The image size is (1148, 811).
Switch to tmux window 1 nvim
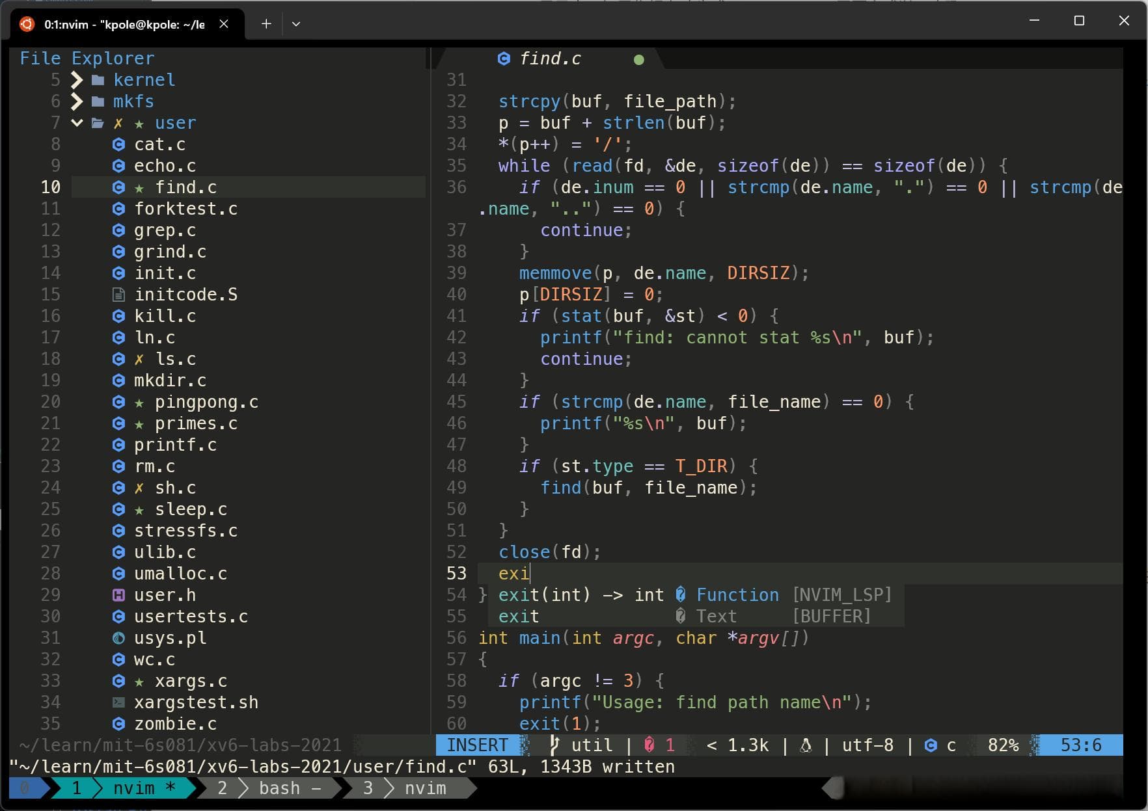[x=124, y=788]
